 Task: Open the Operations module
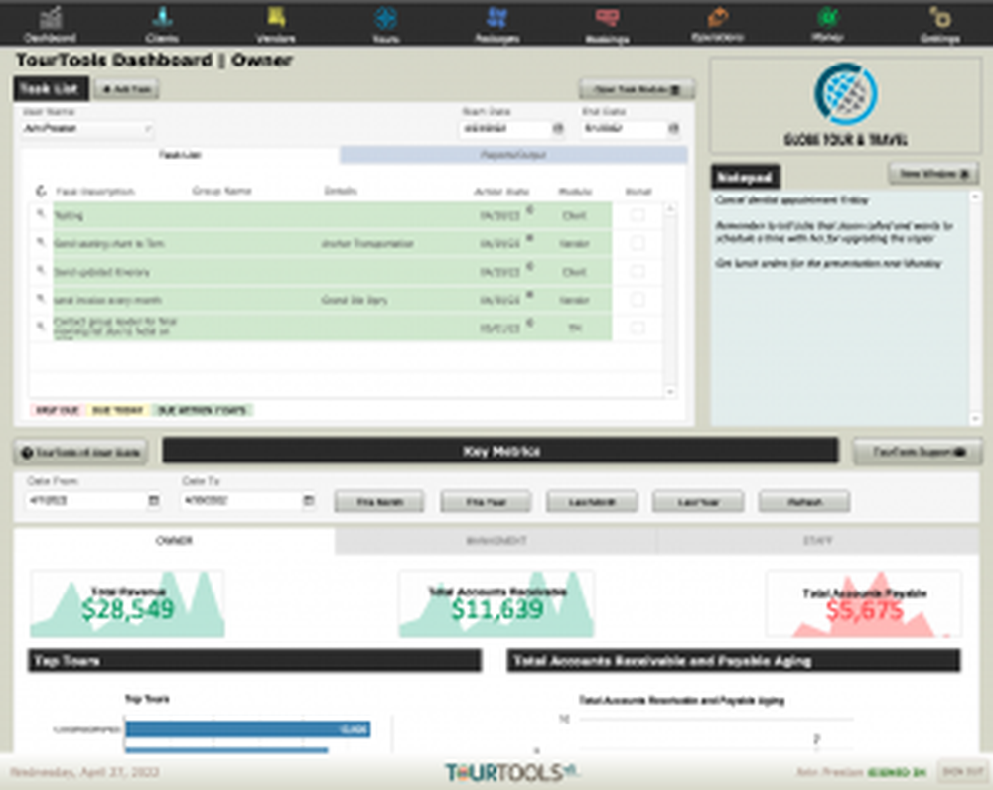click(717, 22)
